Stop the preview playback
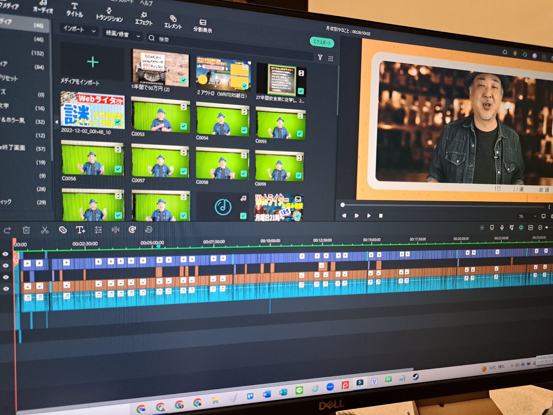Viewport: 553px width, 415px height. click(381, 216)
